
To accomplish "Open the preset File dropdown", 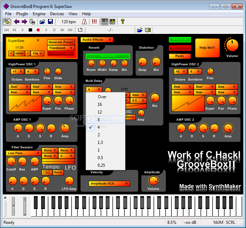I will [x=37, y=53].
